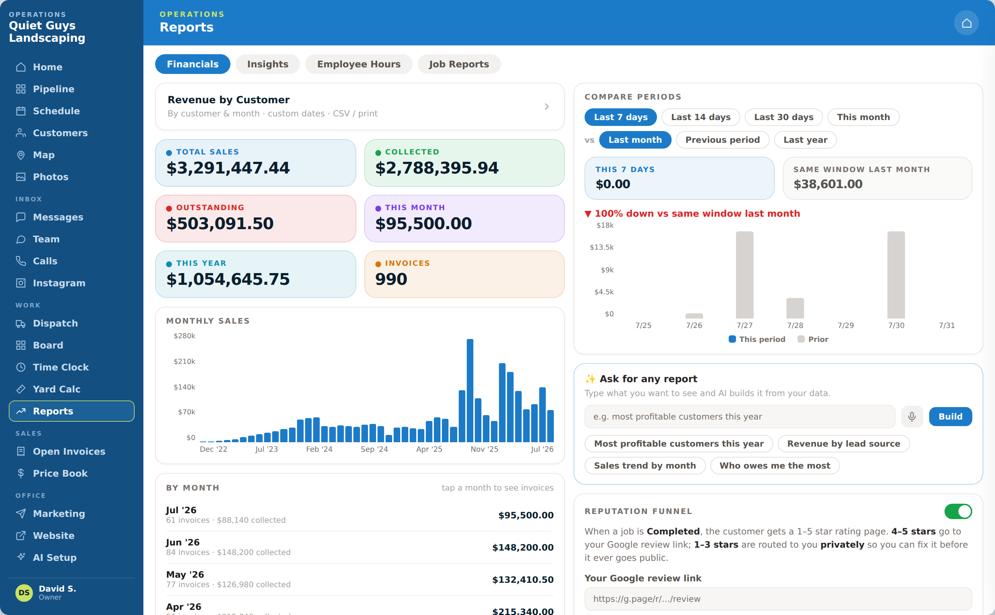The image size is (995, 615).
Task: Switch to the Insights tab
Action: coord(267,64)
